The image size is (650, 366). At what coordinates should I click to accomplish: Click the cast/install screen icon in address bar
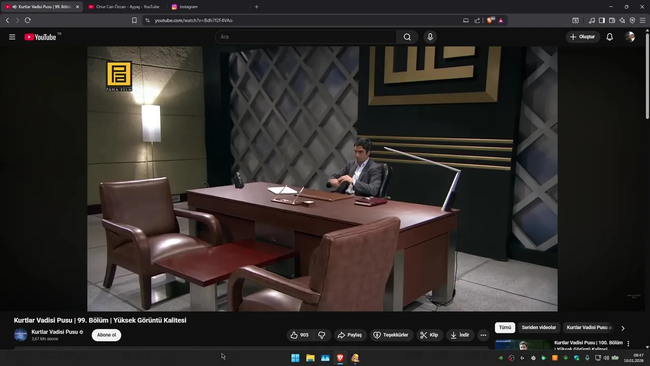[466, 20]
